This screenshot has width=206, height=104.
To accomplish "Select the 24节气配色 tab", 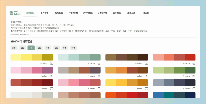I will pos(88,13).
